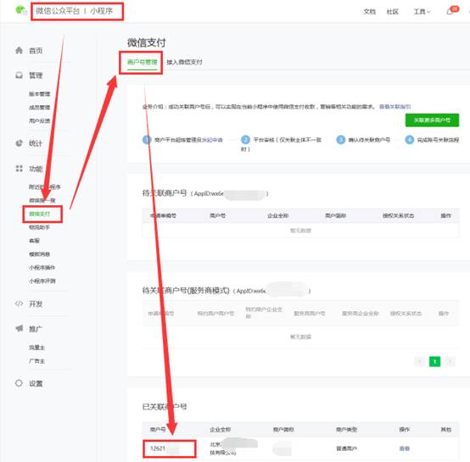This screenshot has width=470, height=462.
Task: Click the home icon beside 首页
Action: (19, 50)
